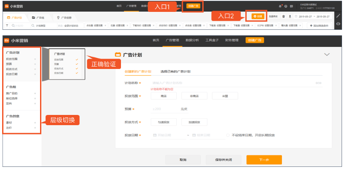The height and width of the screenshot is (169, 345).
Task: Click the calendar icon in the 结束日期 field
Action: point(194,135)
